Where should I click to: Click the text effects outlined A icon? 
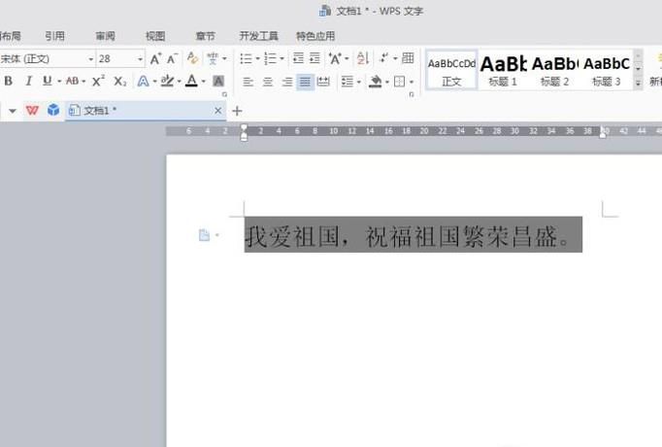point(143,81)
